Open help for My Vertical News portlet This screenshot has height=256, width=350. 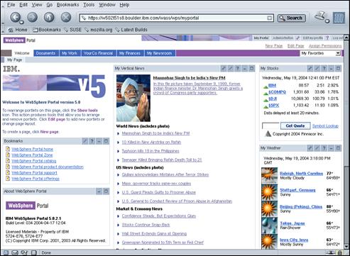(237, 69)
